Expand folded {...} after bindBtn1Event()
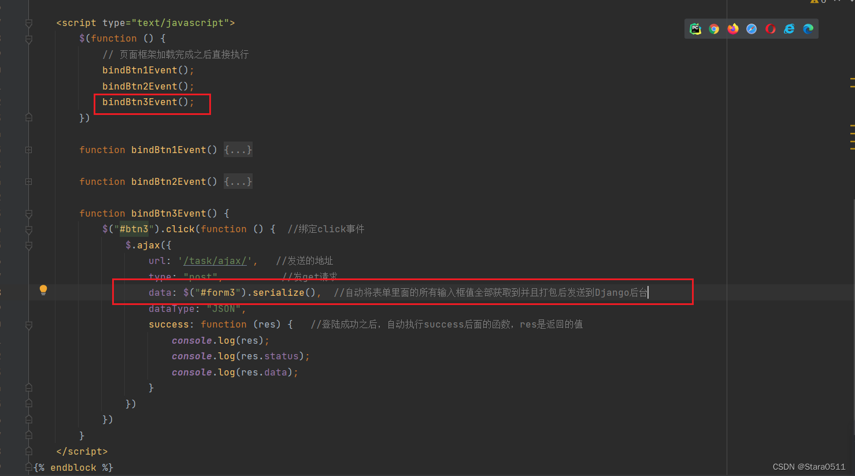 pos(238,150)
